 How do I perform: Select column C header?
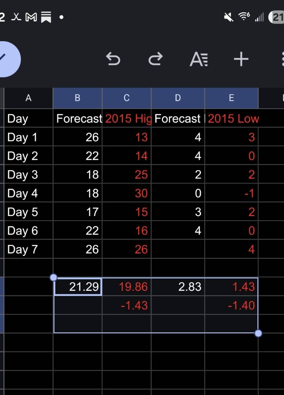pos(126,98)
